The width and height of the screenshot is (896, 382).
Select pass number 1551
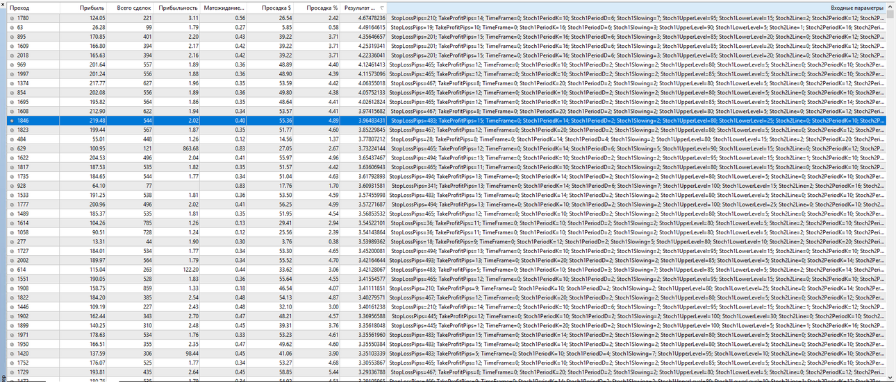tap(23, 279)
